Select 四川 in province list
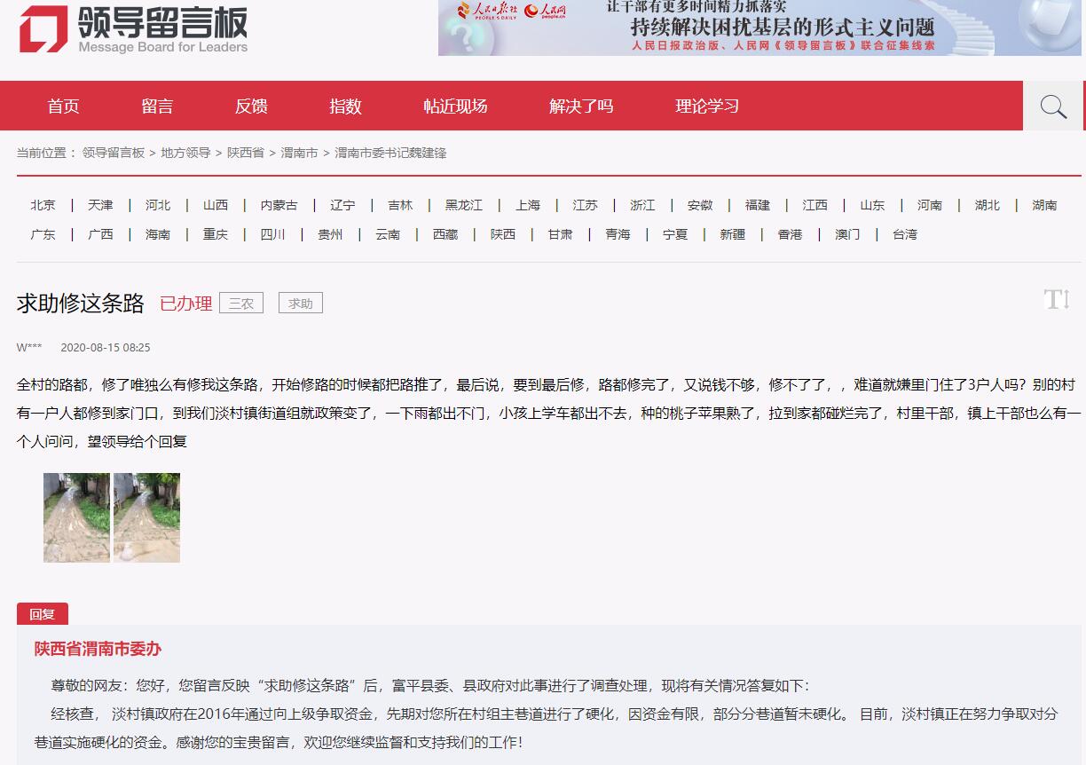Image resolution: width=1086 pixels, height=765 pixels. (x=273, y=234)
